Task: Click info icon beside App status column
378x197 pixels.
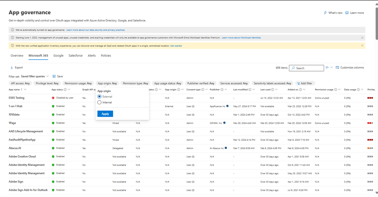Action: tap(65, 90)
